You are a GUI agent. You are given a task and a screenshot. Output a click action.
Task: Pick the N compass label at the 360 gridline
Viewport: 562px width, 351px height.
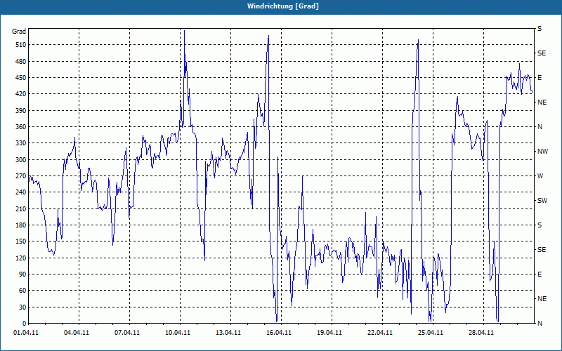540,127
